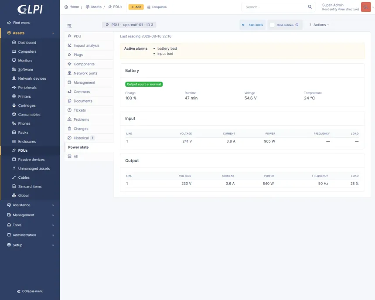Image resolution: width=375 pixels, height=300 pixels.
Task: Select the Root entity button
Action: [x=252, y=25]
